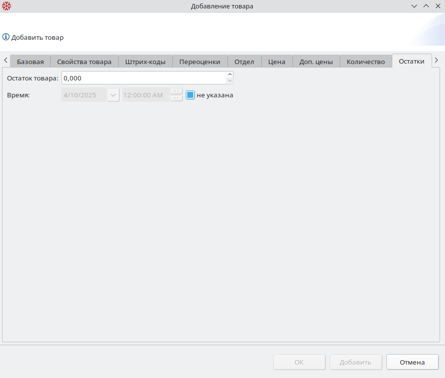Go to the Штрих-коды tab
Viewport: 445px width, 378px height.
pyautogui.click(x=146, y=62)
